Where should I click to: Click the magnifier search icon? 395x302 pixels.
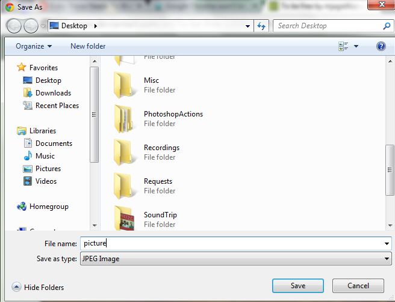click(x=387, y=26)
